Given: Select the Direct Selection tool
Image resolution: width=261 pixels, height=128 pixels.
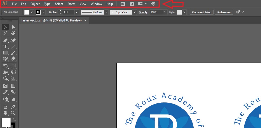Looking at the screenshot, I should pyautogui.click(x=13, y=27).
